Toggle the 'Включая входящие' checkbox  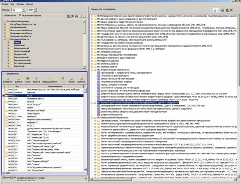(21, 16)
